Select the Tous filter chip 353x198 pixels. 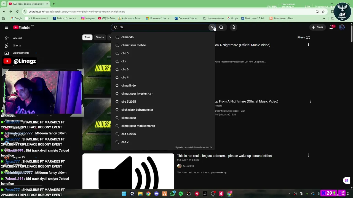pyautogui.click(x=87, y=37)
